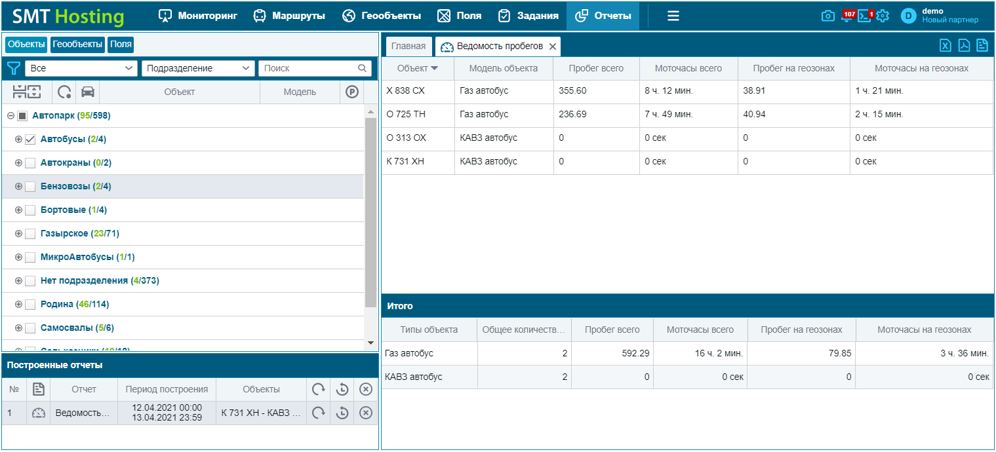The width and height of the screenshot is (996, 452).
Task: Check the Нет подразделения checkbox
Action: click(30, 281)
